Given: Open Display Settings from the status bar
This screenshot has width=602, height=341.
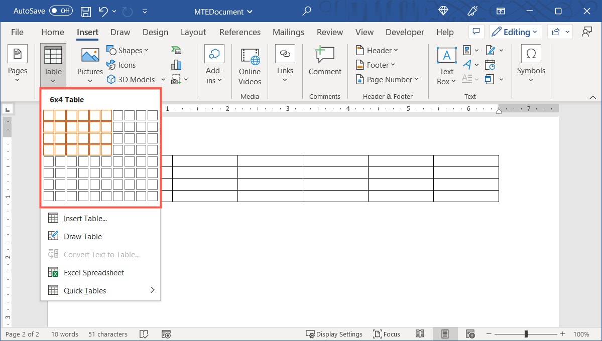Looking at the screenshot, I should (x=334, y=334).
